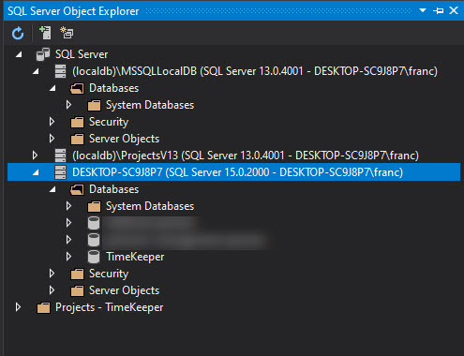Click the SQL Server Object Explorer title text
This screenshot has height=356, width=464.
pyautogui.click(x=73, y=11)
